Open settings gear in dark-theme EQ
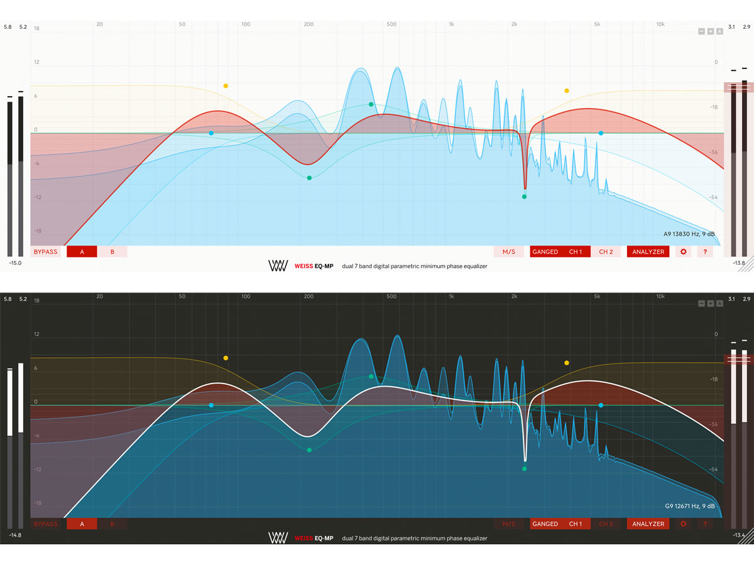This screenshot has height=565, width=754. pyautogui.click(x=684, y=524)
